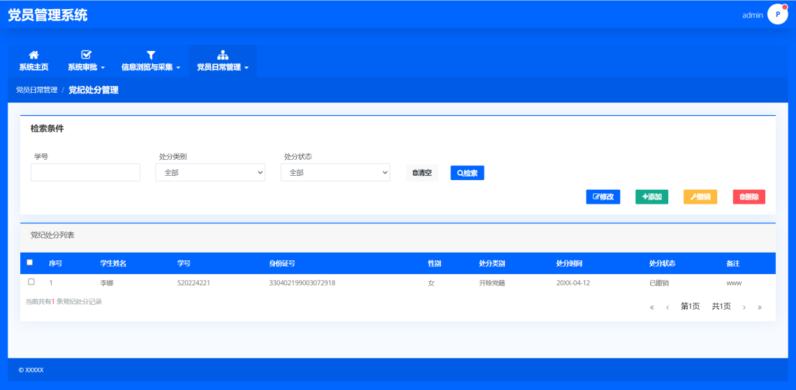The height and width of the screenshot is (390, 796).
Task: Click the 修改 edit button
Action: pos(603,197)
